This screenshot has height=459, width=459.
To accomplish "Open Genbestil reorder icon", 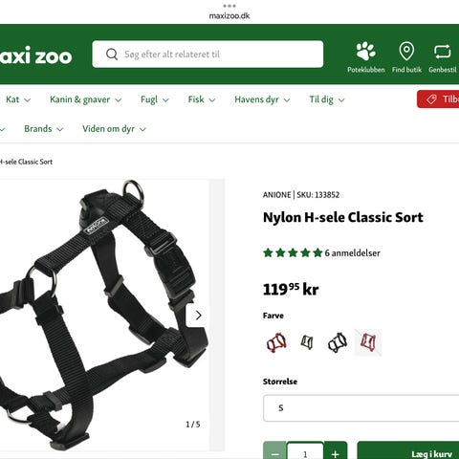I will tap(443, 52).
